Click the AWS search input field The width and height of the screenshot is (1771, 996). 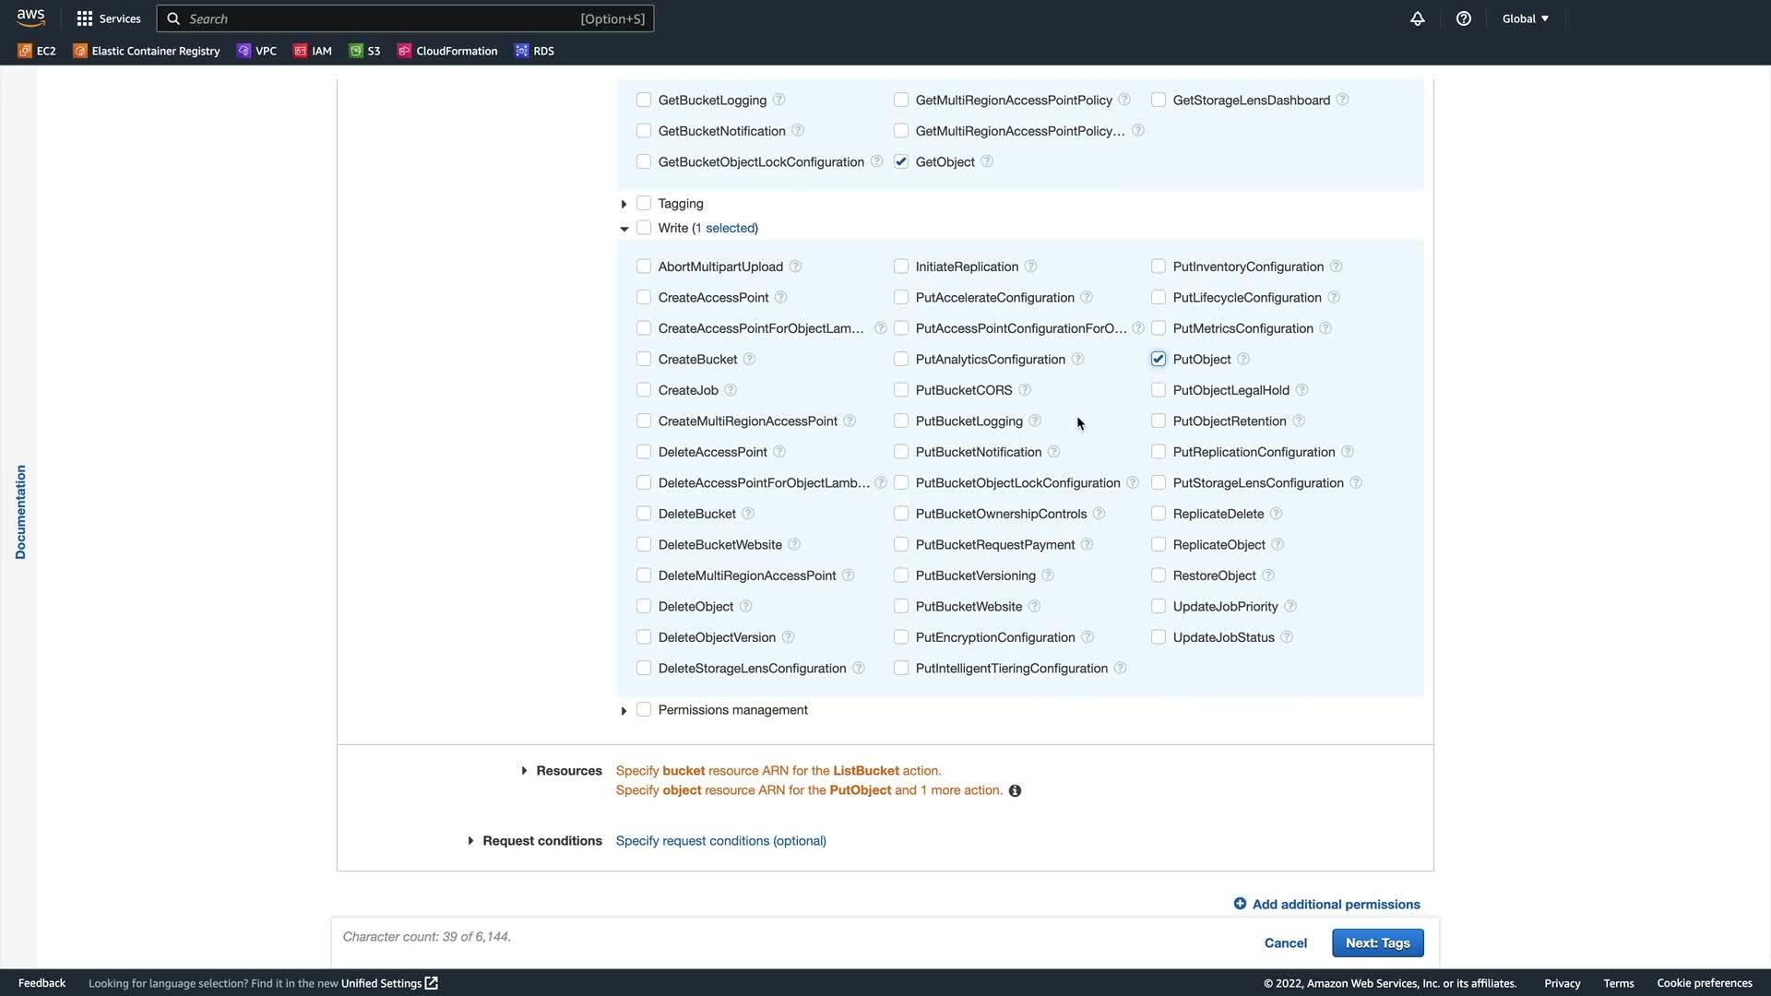click(378, 18)
